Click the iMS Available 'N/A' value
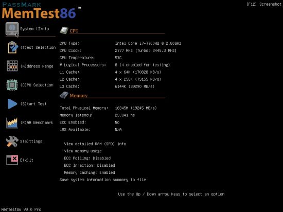 coord(118,130)
